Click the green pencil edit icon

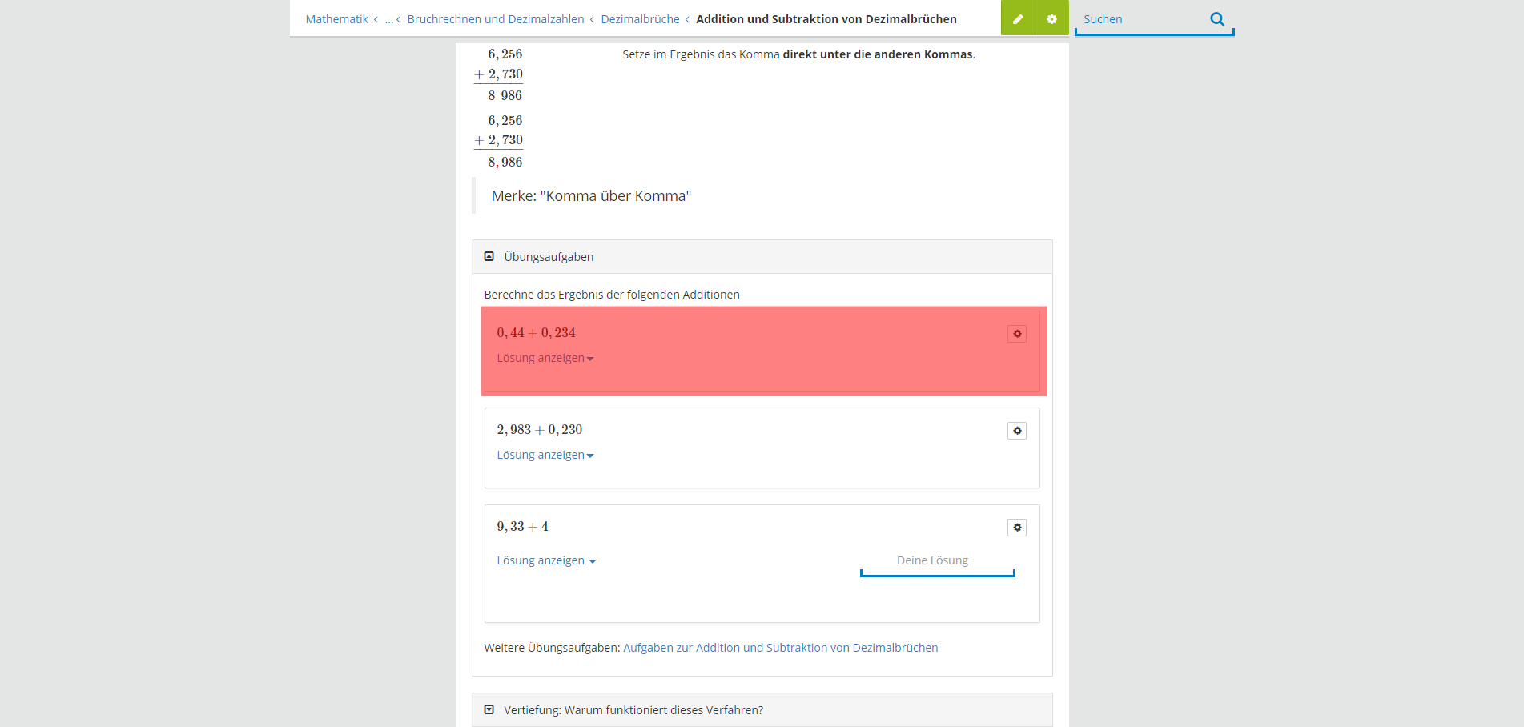[1018, 18]
